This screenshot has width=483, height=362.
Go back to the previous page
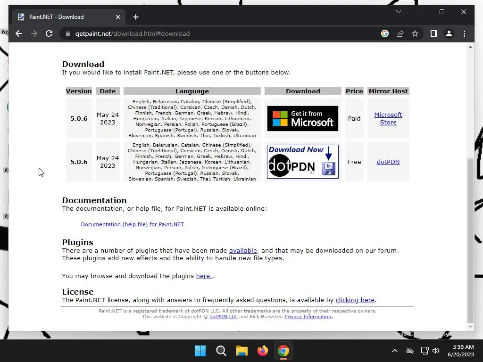pos(19,33)
